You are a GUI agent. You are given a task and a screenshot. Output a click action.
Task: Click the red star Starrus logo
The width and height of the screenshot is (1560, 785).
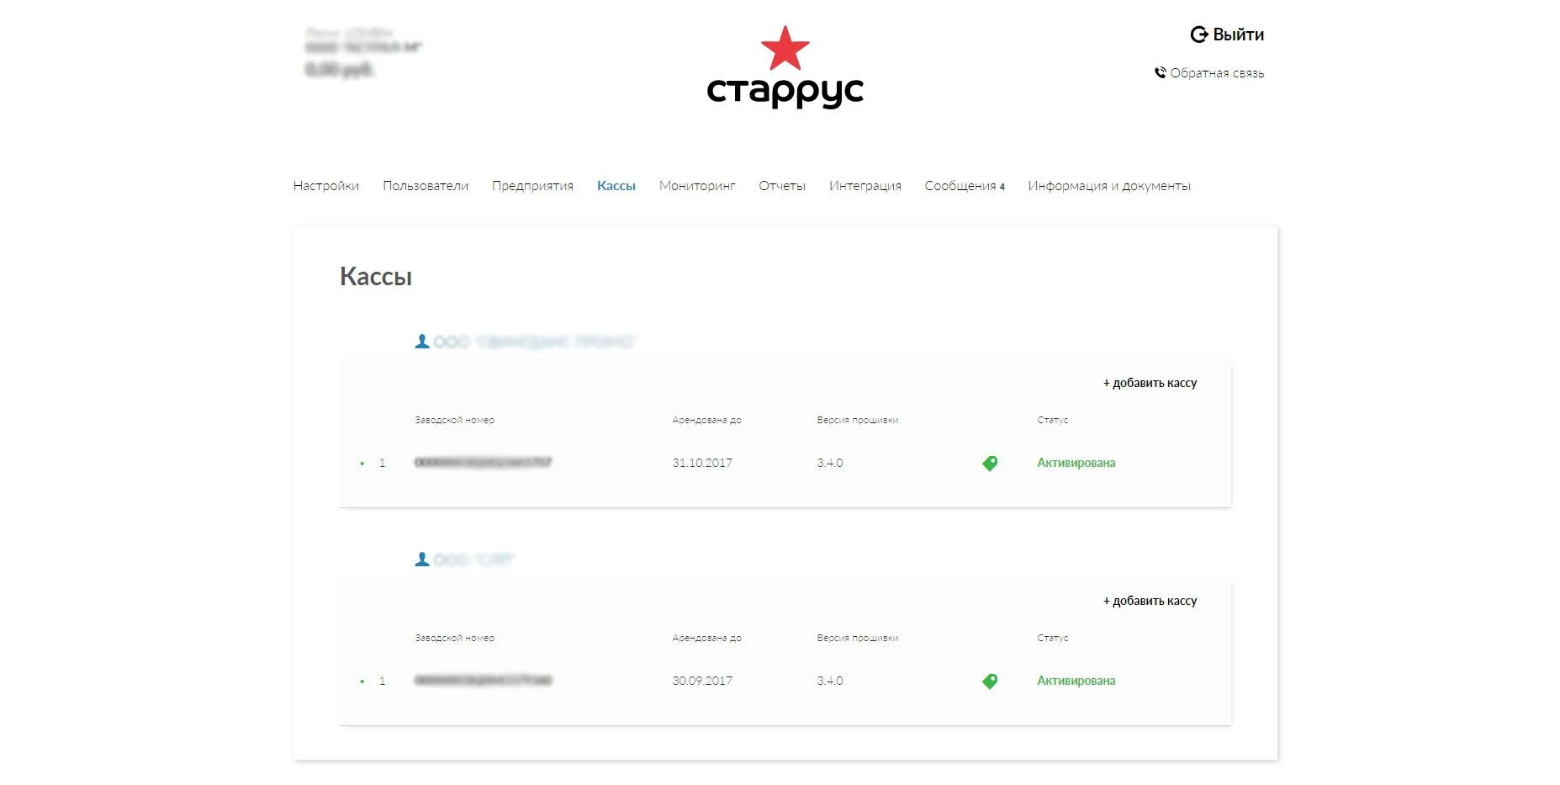click(785, 49)
